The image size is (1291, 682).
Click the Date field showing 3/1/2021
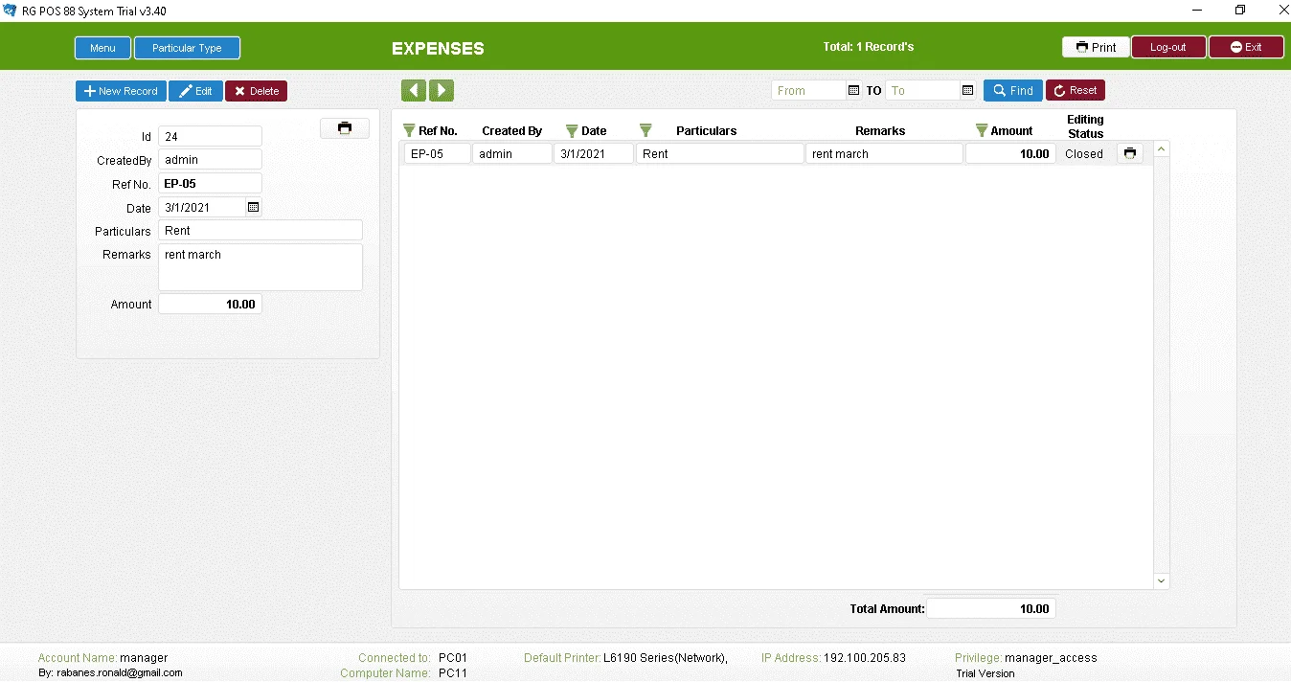pyautogui.click(x=202, y=207)
